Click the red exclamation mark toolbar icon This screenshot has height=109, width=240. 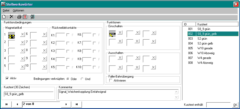(25, 17)
